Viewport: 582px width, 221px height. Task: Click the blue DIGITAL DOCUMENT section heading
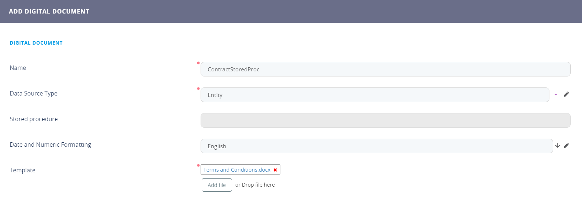pos(36,43)
